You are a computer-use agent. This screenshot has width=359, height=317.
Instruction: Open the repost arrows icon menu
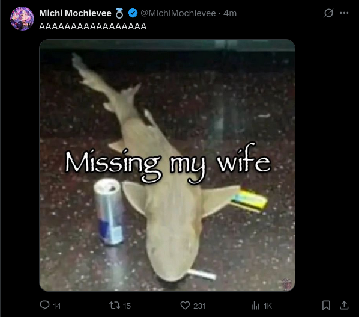pyautogui.click(x=115, y=306)
